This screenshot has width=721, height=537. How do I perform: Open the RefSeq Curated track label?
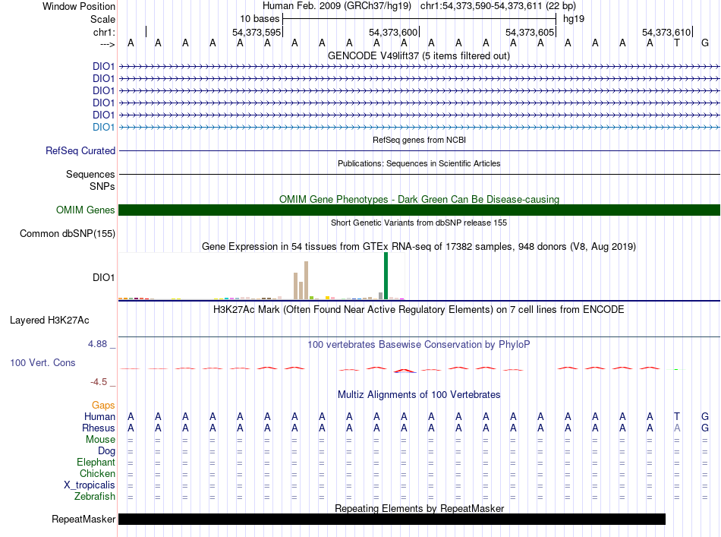80,151
